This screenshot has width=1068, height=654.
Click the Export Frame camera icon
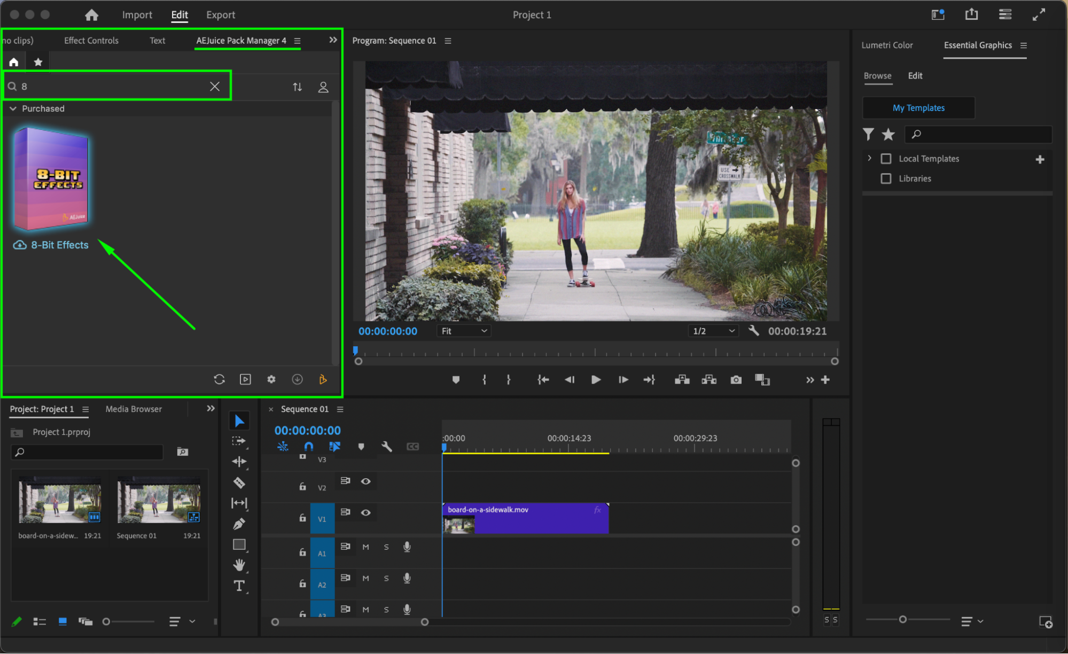click(736, 380)
